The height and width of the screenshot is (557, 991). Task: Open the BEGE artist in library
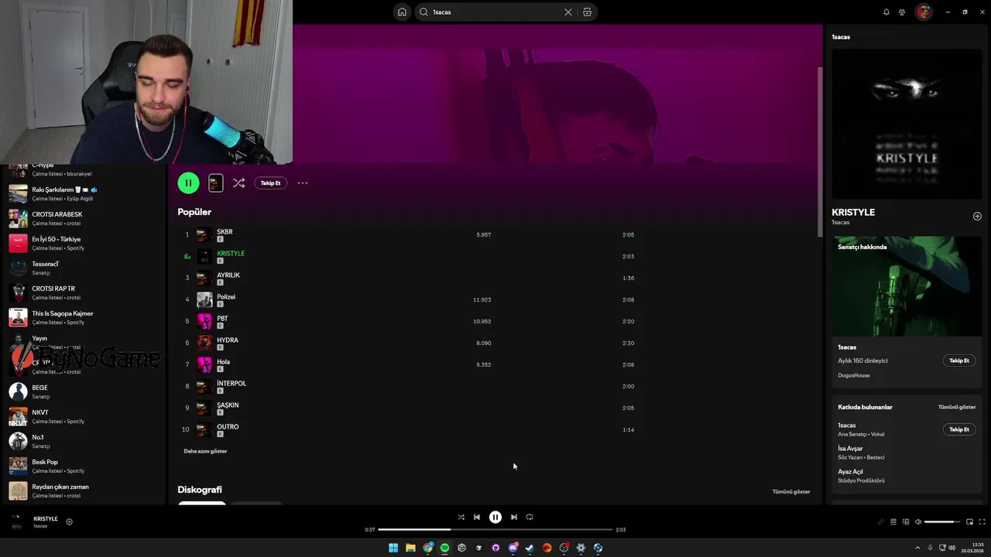[x=84, y=391]
